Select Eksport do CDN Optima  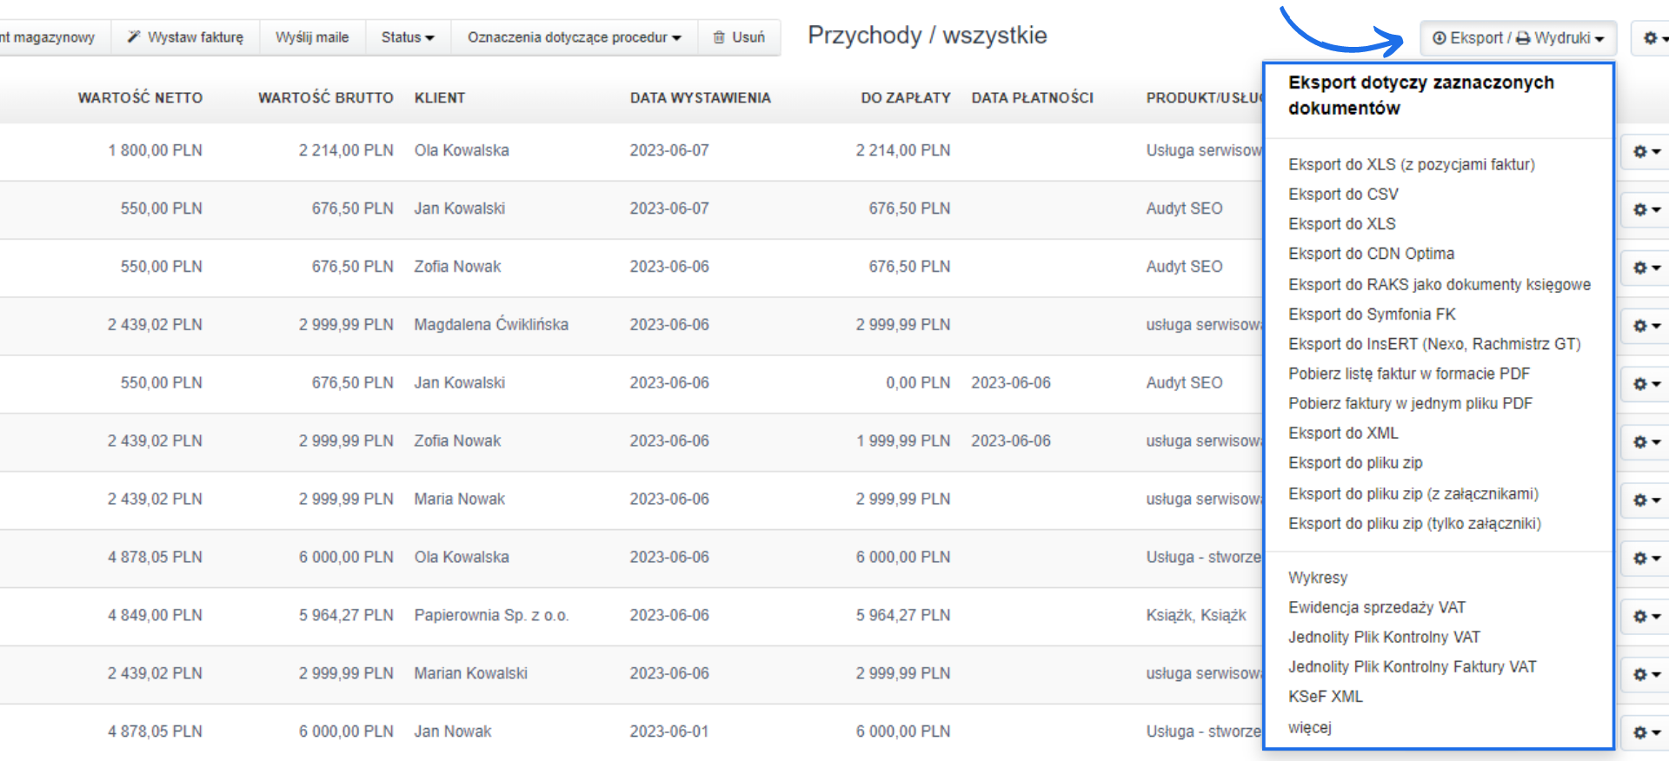tap(1371, 253)
